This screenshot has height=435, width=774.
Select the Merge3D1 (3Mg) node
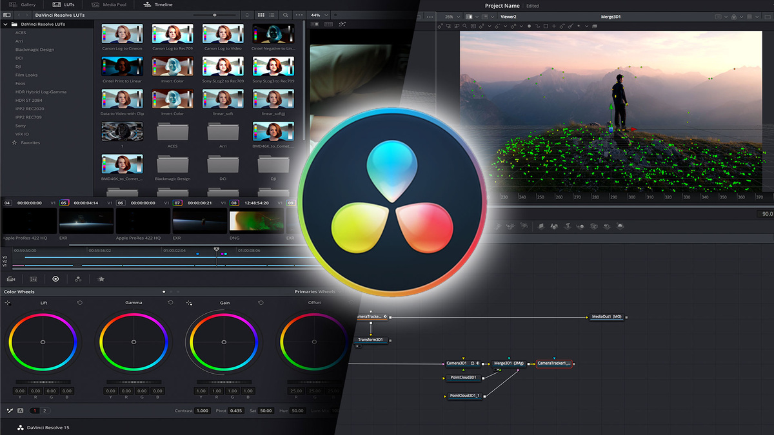pos(510,363)
